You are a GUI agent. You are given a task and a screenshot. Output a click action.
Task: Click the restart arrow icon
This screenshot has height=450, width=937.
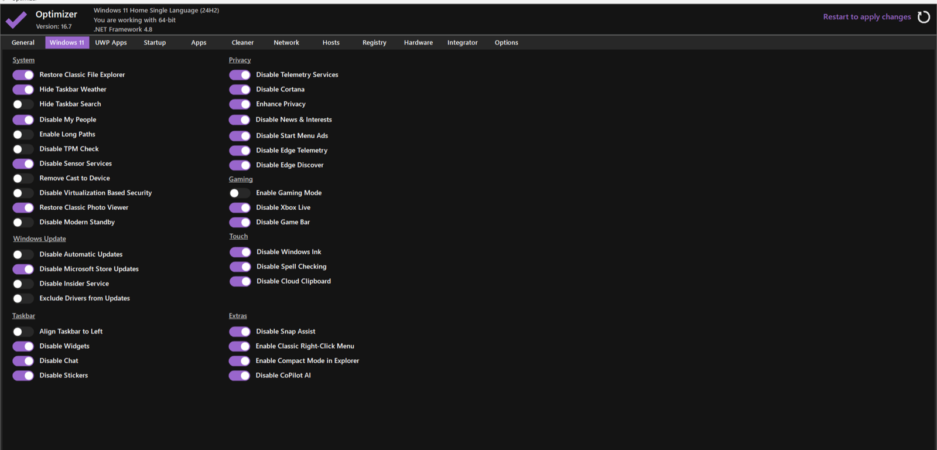click(924, 17)
